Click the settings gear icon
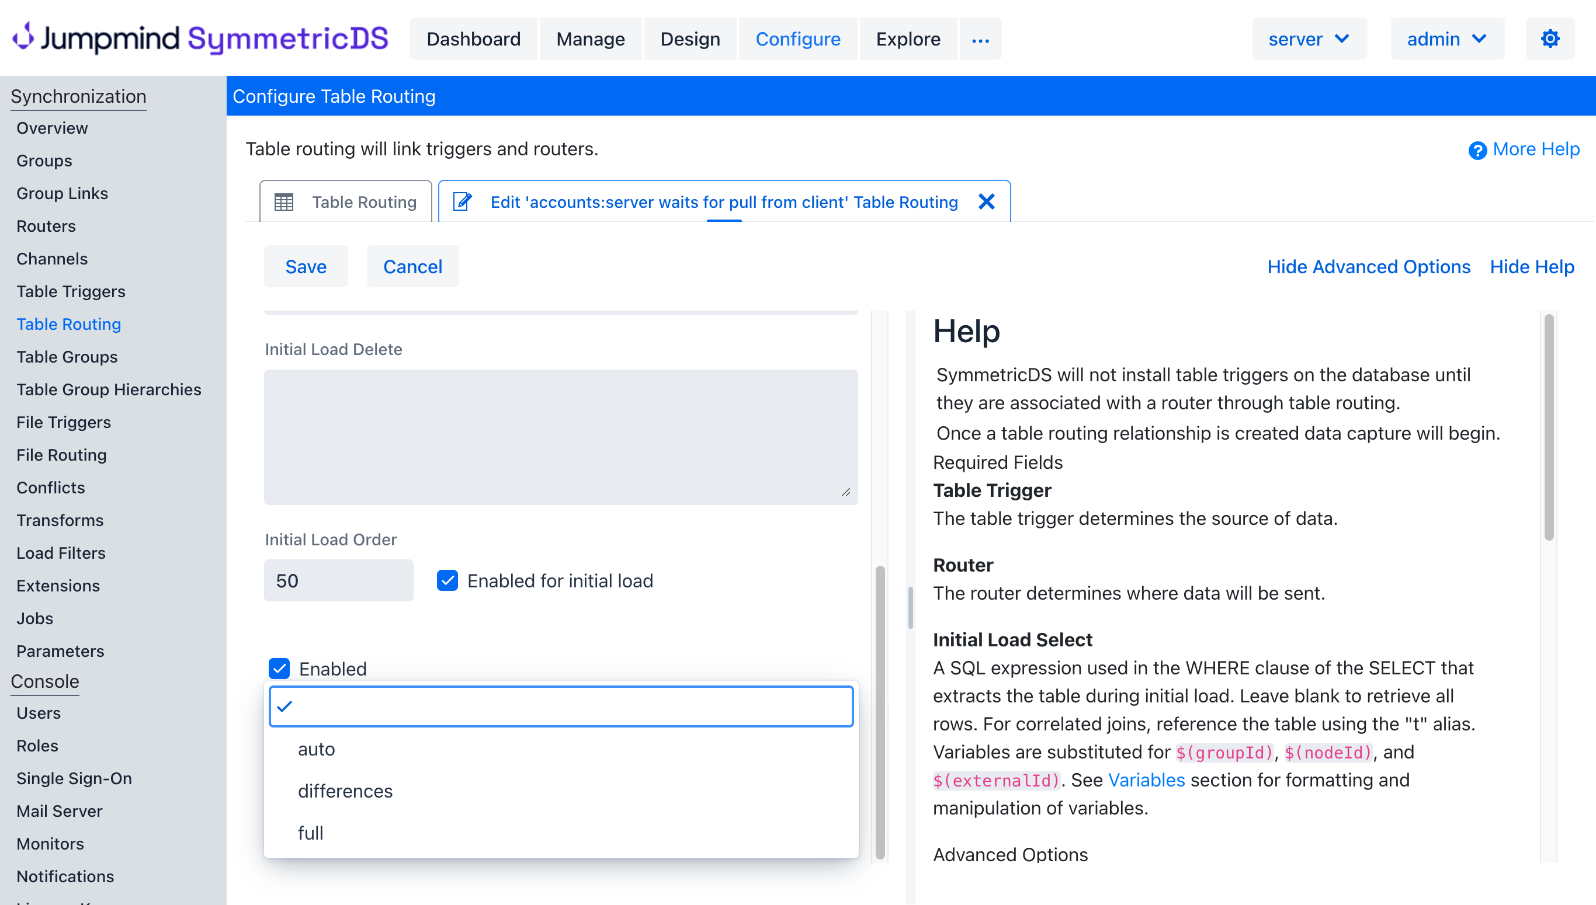The image size is (1596, 905). coord(1549,39)
